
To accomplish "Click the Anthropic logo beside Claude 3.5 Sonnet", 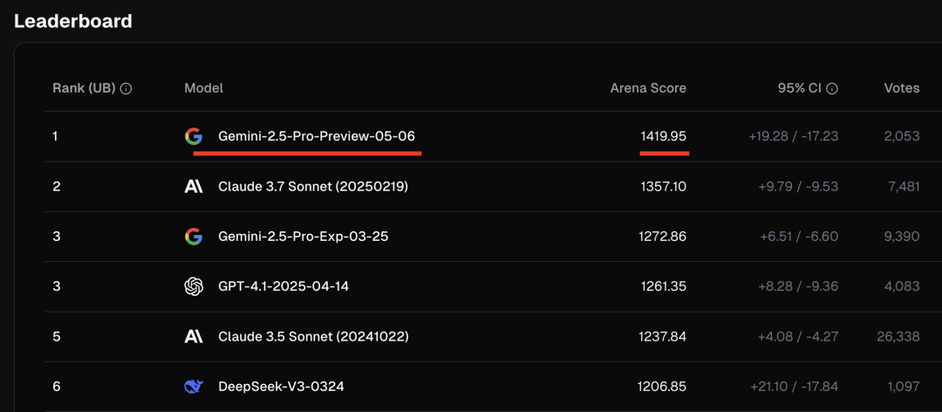I will pyautogui.click(x=194, y=336).
